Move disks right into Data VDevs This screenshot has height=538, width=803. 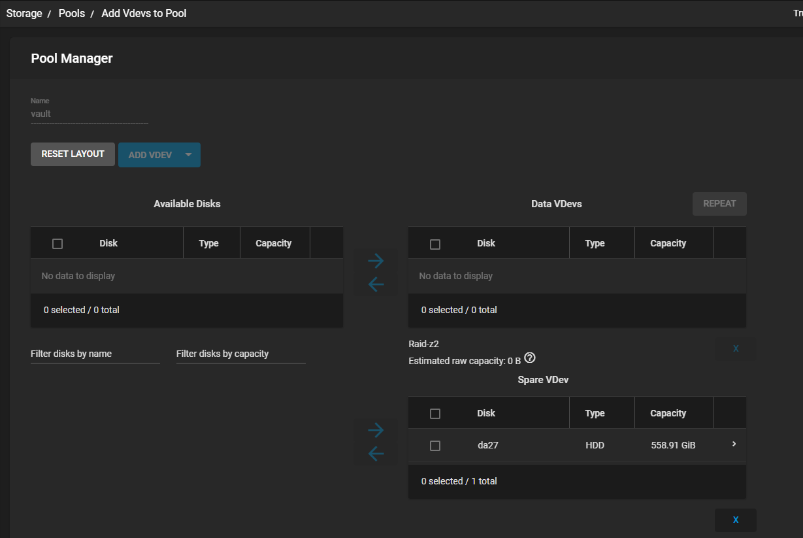[x=376, y=261]
